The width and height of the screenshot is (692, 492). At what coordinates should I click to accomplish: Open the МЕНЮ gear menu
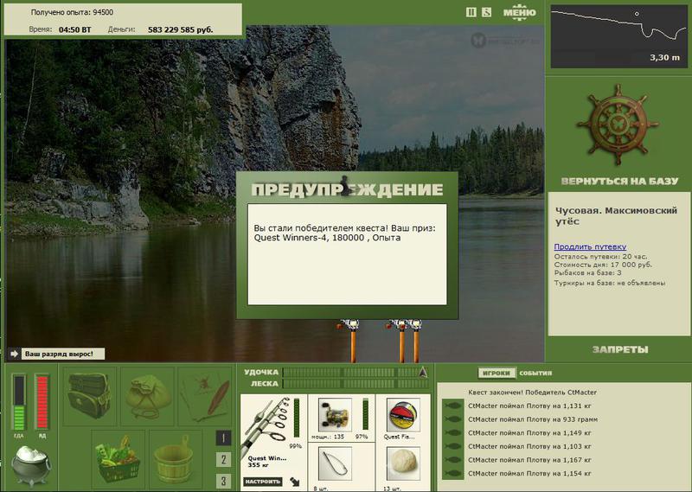click(520, 12)
